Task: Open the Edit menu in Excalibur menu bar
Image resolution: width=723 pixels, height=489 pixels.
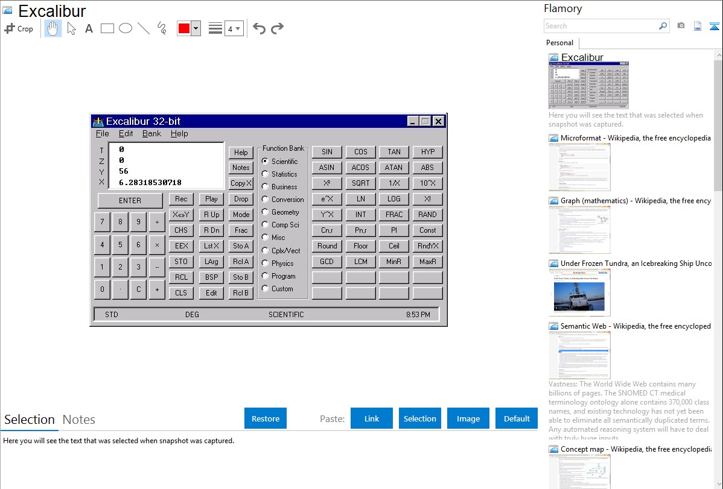Action: pos(126,134)
